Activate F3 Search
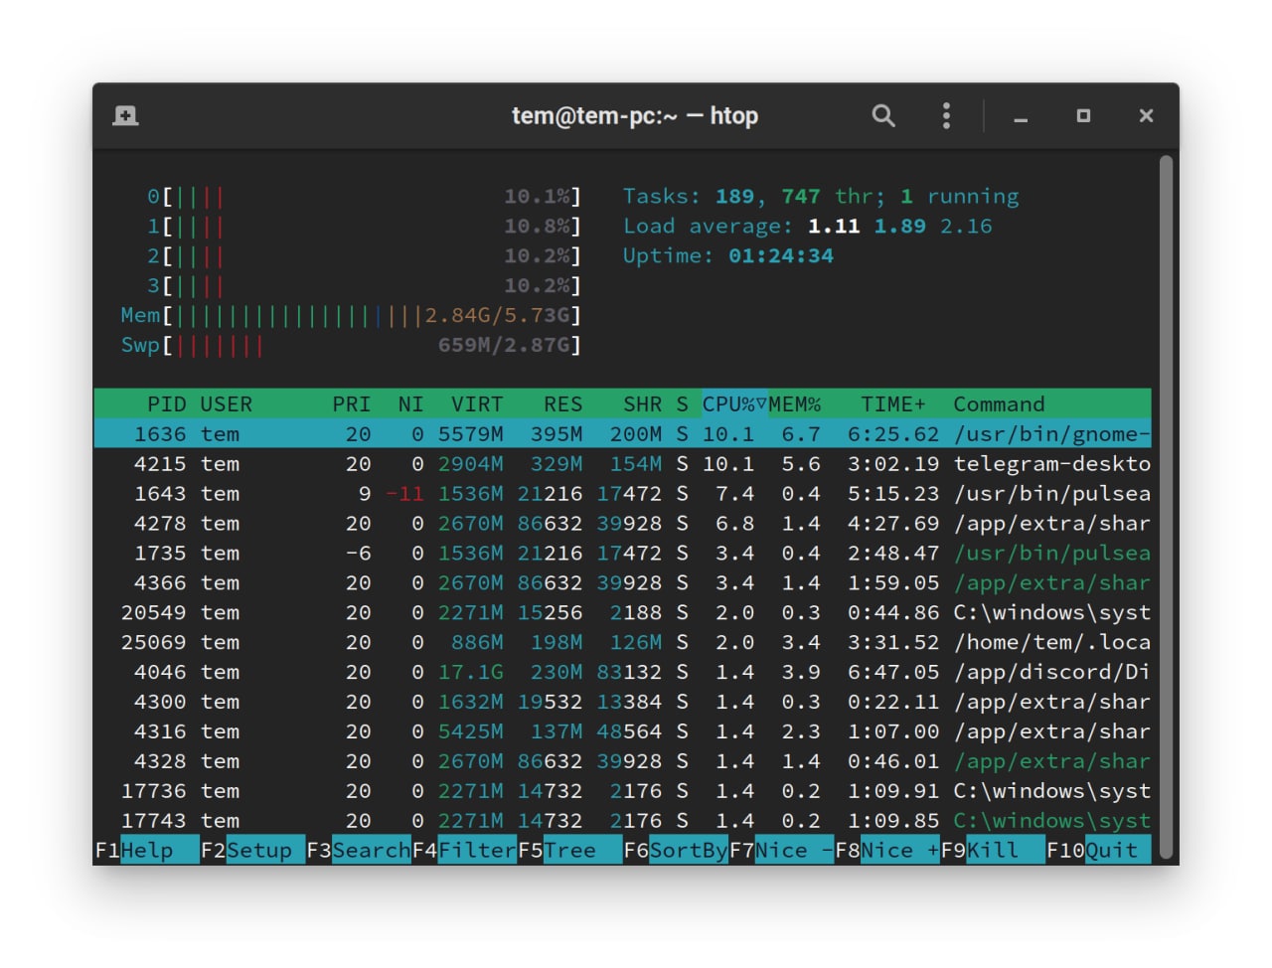Viewport: 1272px width, 968px height. pyautogui.click(x=359, y=851)
